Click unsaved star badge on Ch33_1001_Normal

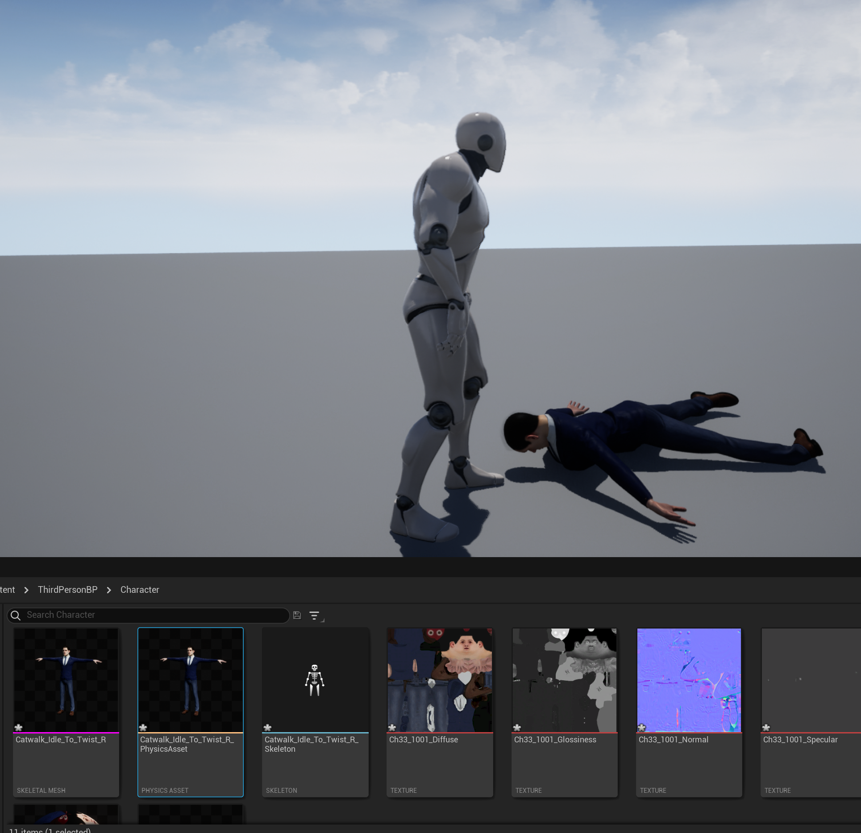click(642, 728)
